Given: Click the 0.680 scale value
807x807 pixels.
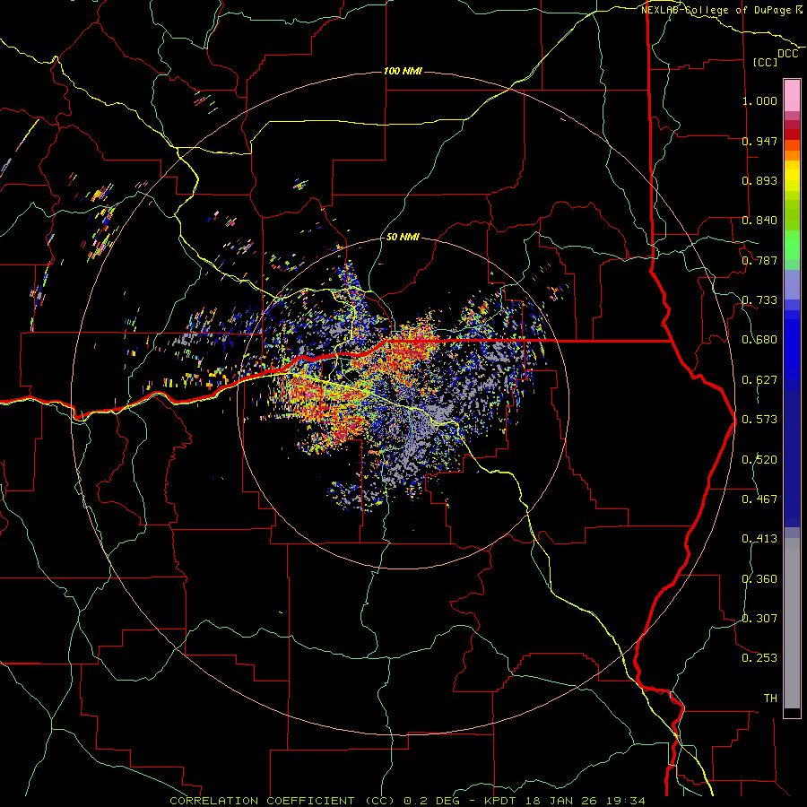Looking at the screenshot, I should pyautogui.click(x=759, y=340).
